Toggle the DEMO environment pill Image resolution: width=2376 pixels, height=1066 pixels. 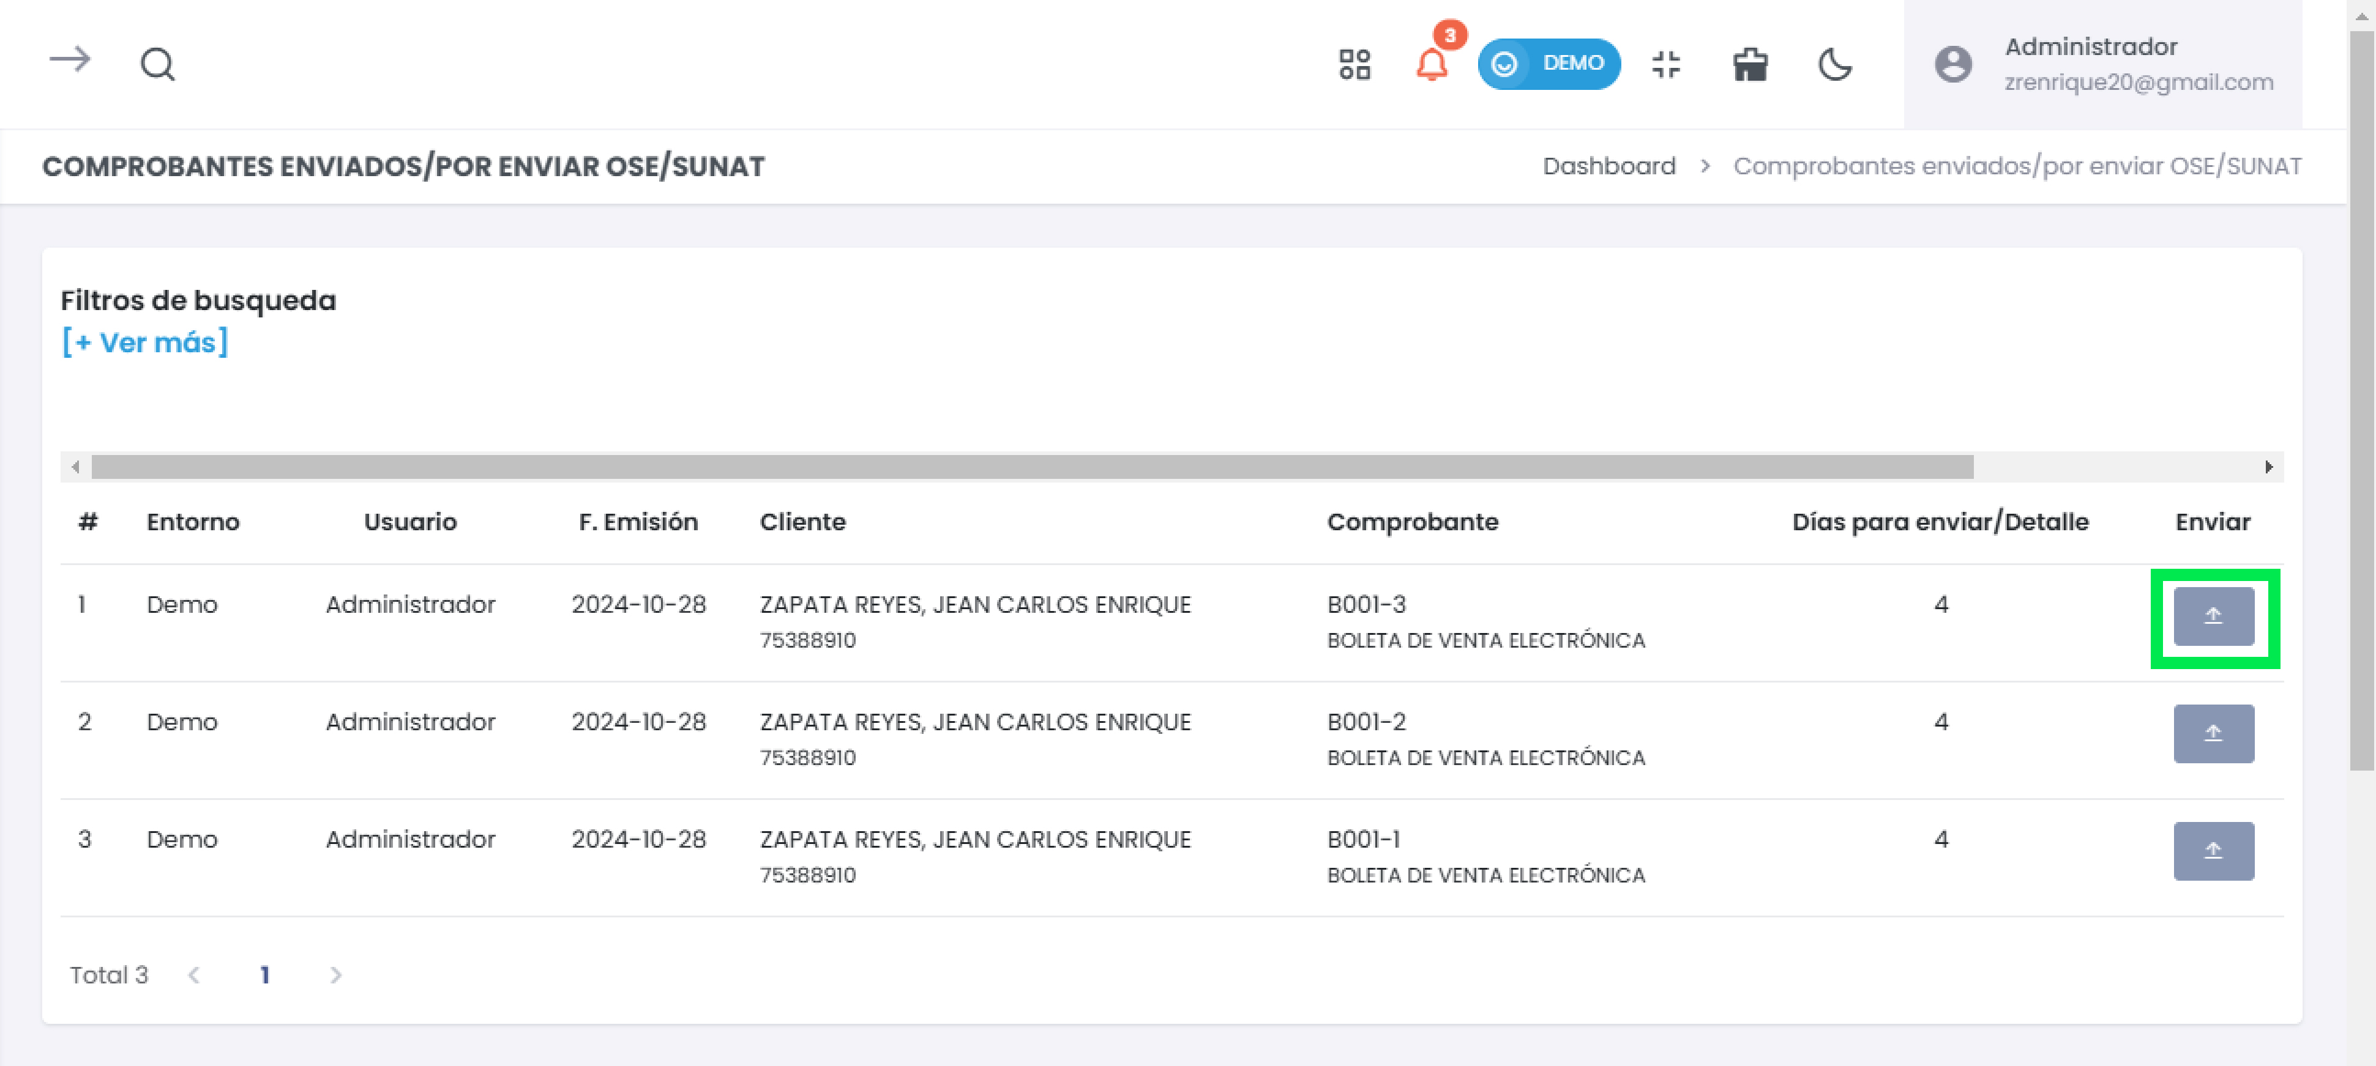pos(1549,64)
